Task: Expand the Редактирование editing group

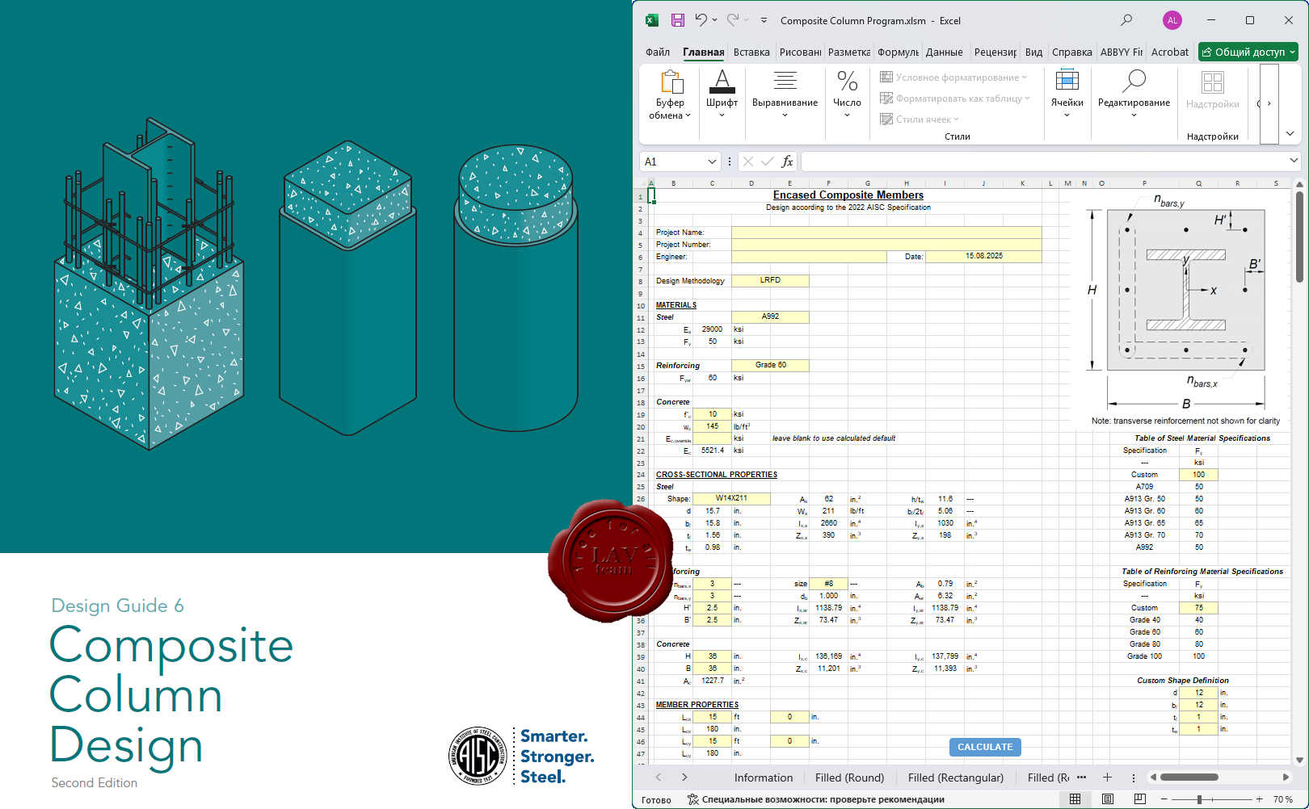Action: point(1134,94)
